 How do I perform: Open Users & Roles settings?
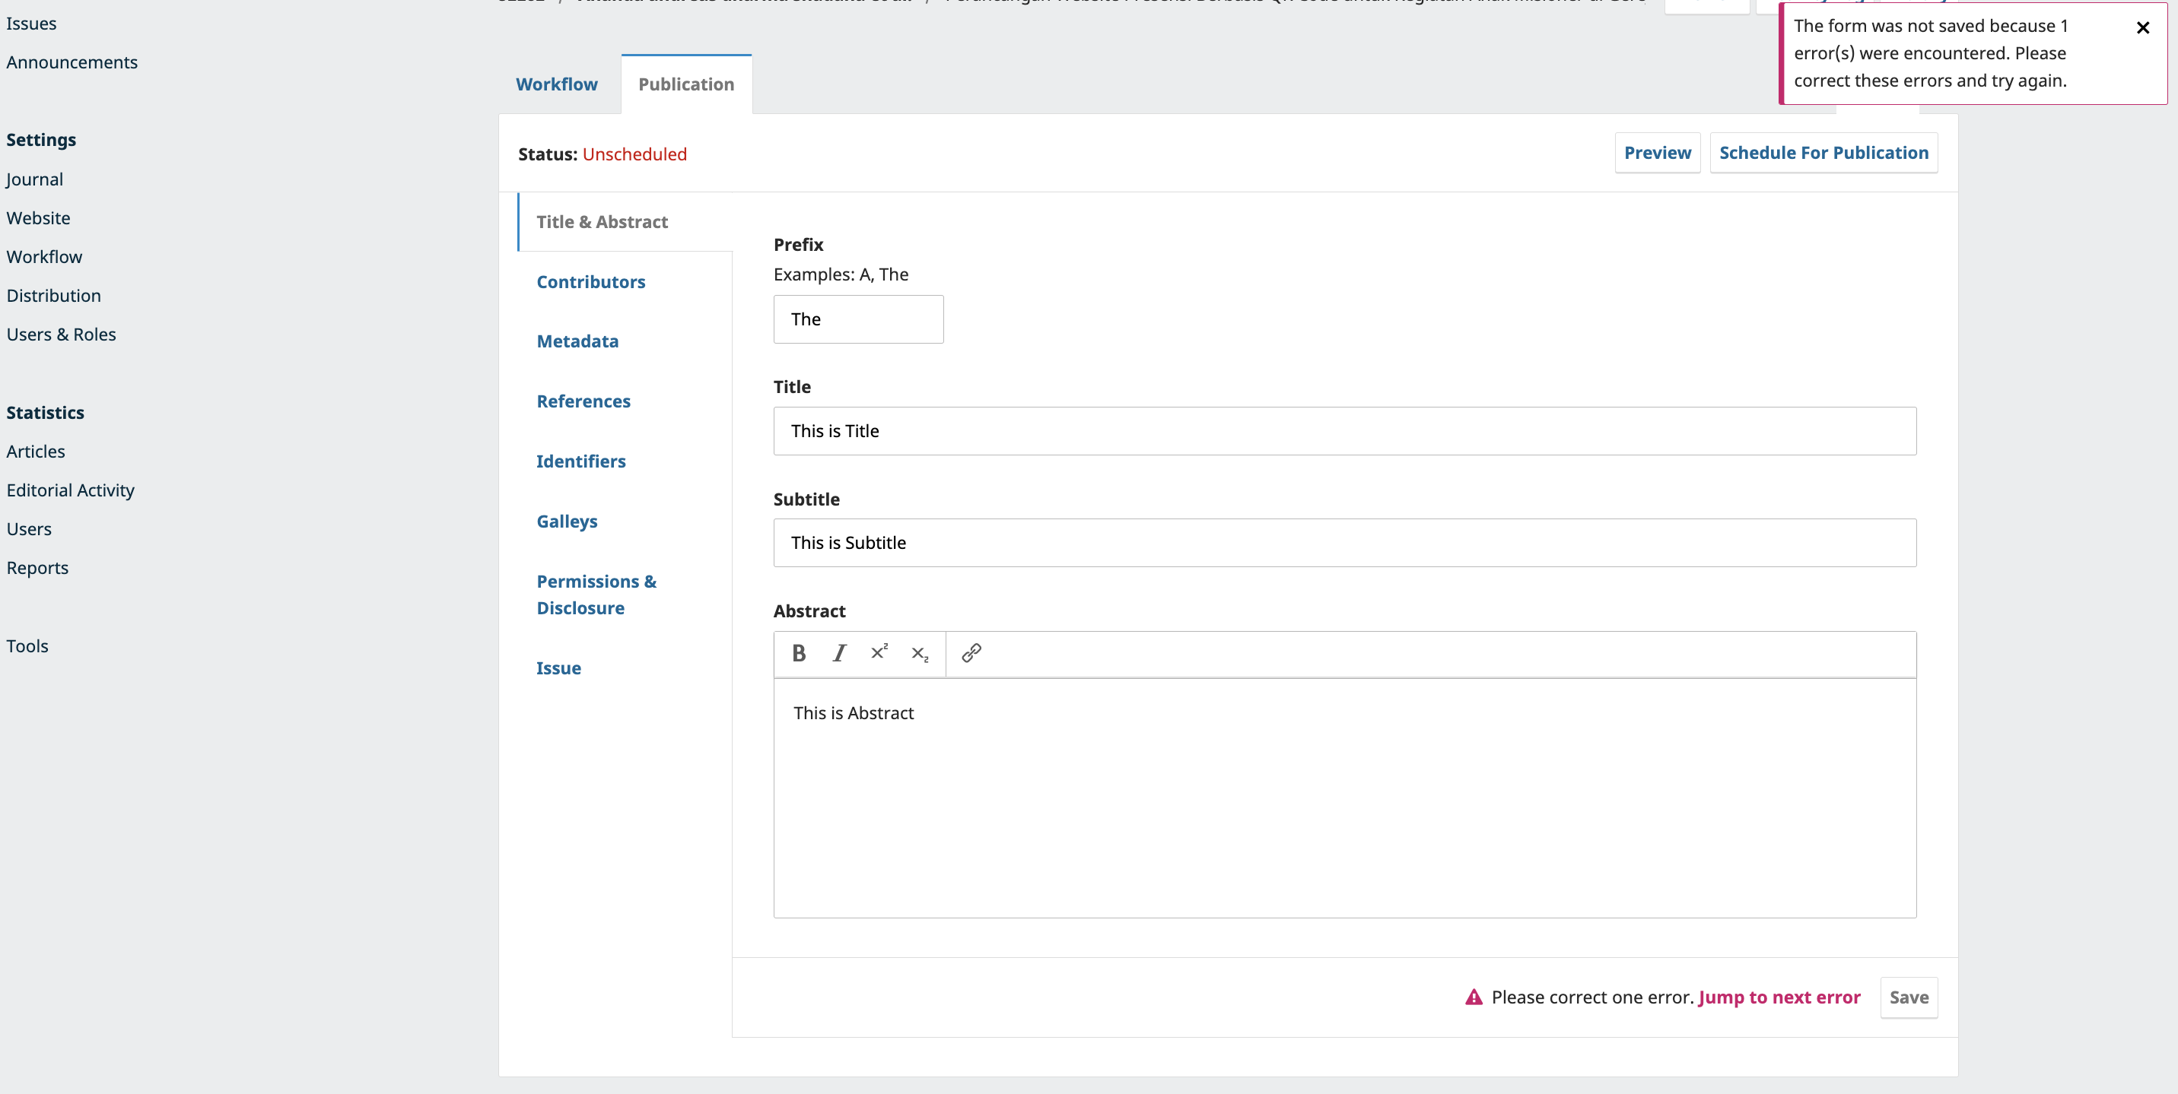[x=61, y=335]
